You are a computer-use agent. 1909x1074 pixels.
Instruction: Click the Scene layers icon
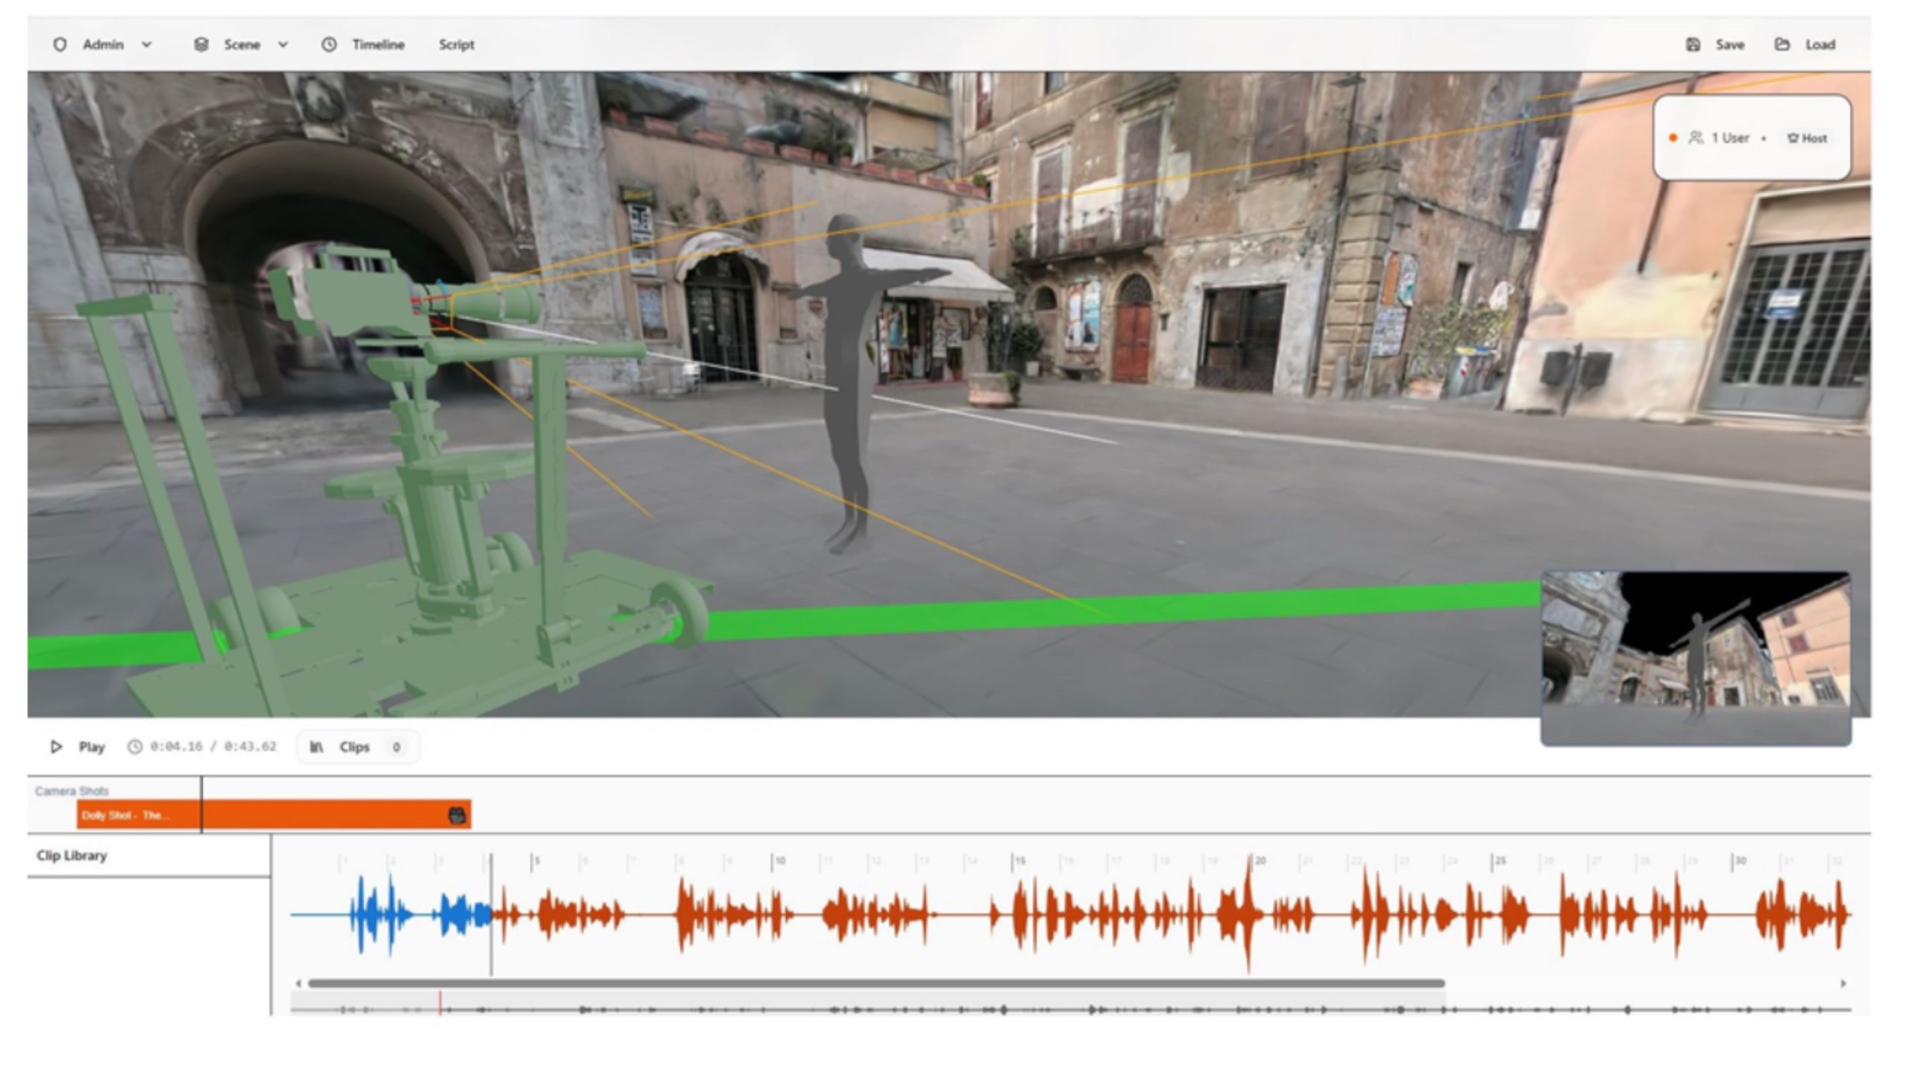click(x=201, y=45)
